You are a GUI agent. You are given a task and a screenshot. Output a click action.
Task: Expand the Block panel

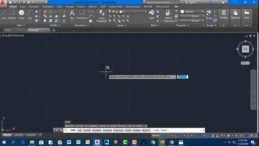(x=155, y=25)
